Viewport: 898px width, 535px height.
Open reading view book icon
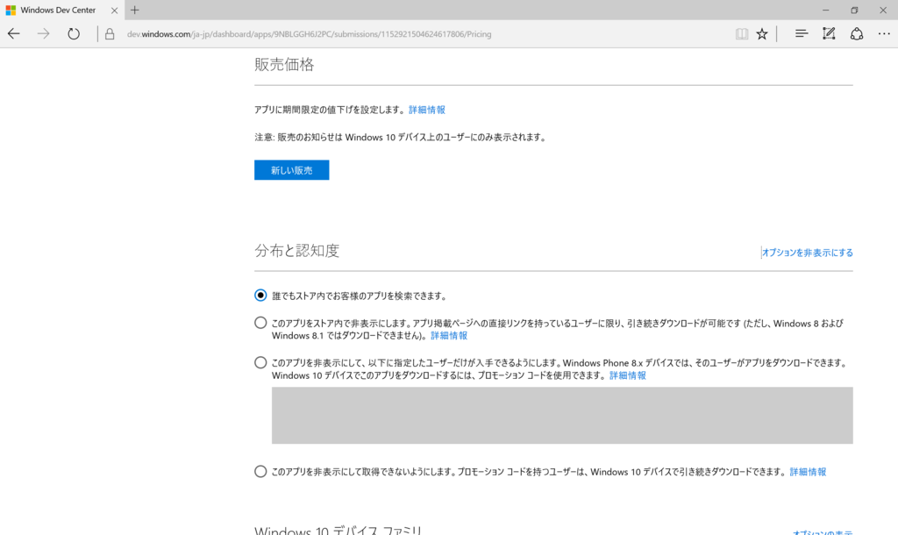click(742, 34)
